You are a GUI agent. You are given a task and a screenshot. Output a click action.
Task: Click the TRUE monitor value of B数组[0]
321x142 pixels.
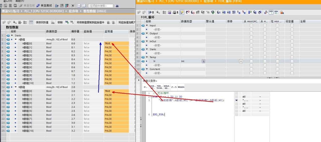tap(116, 91)
